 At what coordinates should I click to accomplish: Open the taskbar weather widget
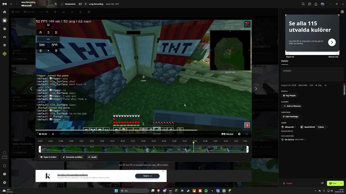coord(7,191)
